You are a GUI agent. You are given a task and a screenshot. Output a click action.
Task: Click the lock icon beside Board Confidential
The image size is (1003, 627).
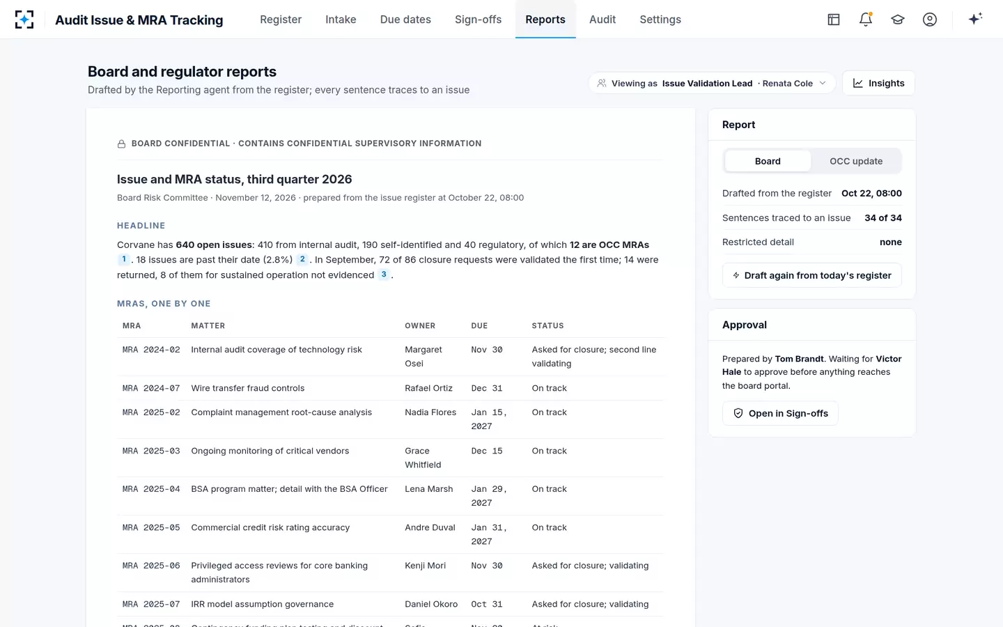pos(121,144)
